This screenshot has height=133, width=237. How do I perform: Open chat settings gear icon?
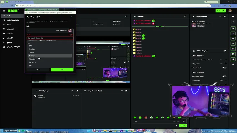176,126
